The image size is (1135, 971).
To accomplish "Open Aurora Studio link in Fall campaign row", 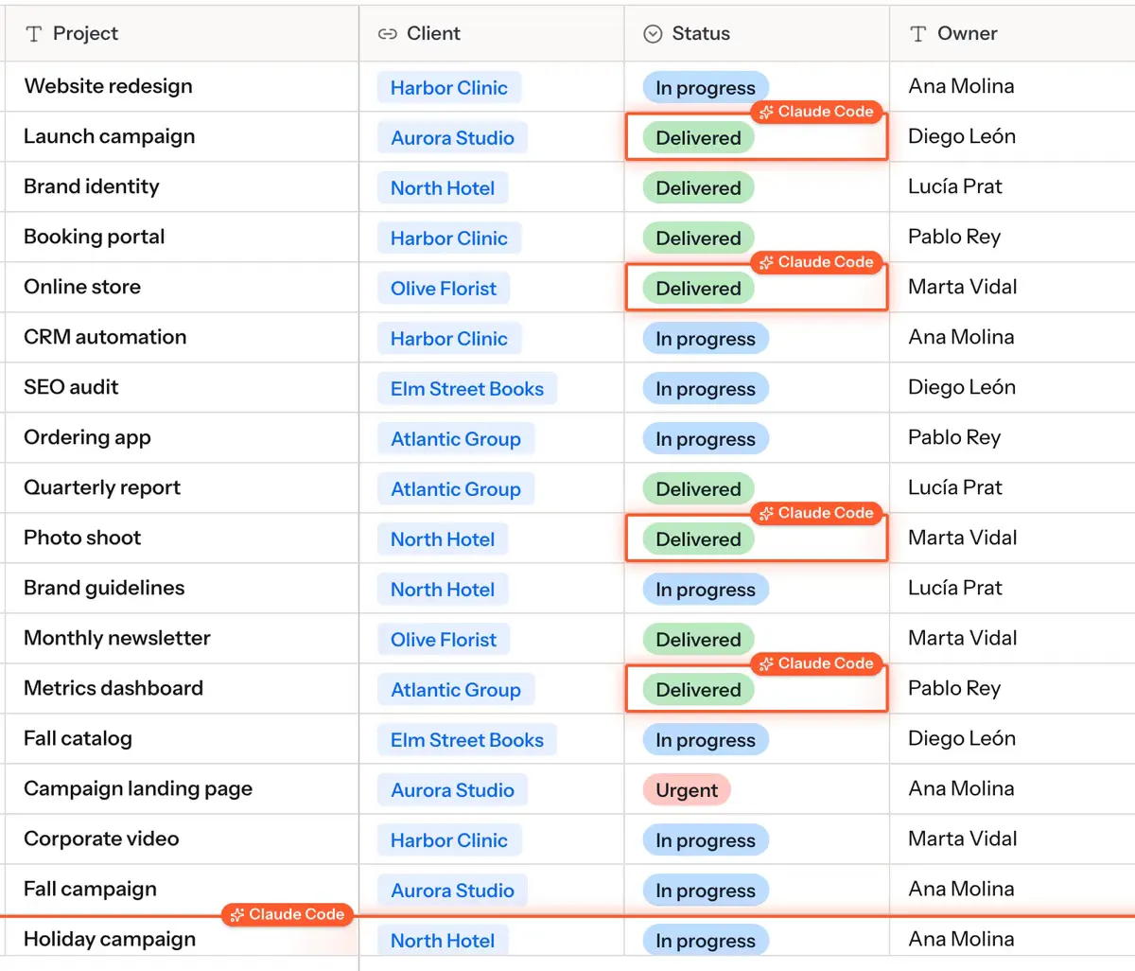I will (452, 891).
